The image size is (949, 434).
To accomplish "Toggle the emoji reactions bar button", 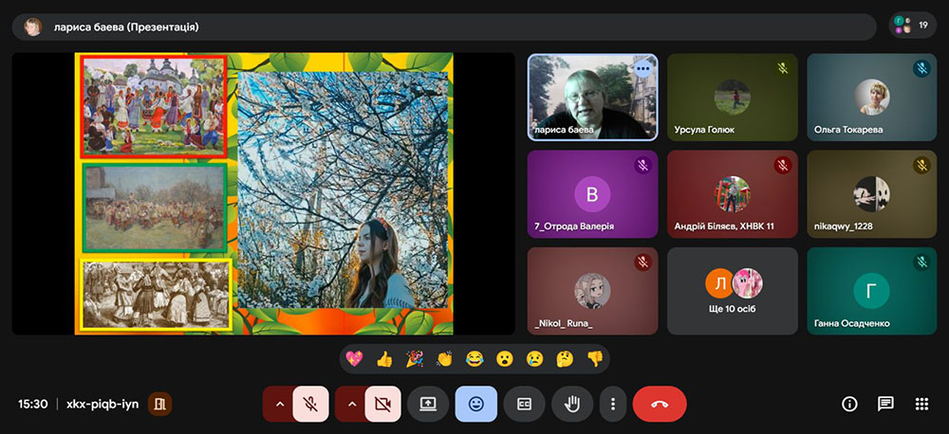I will pos(475,404).
